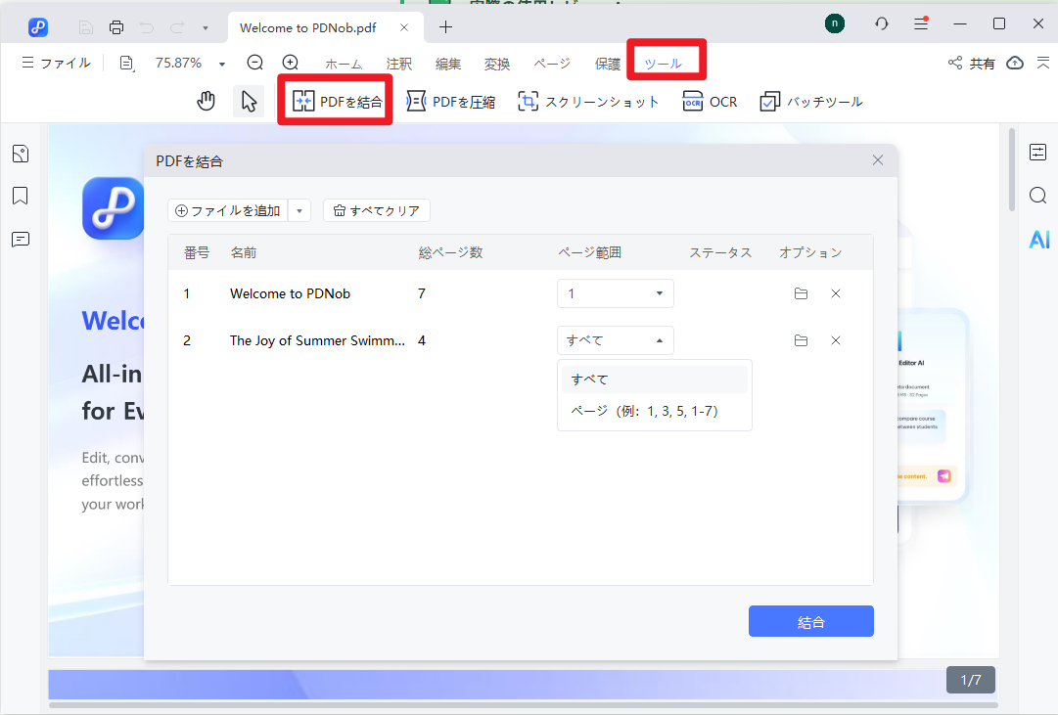Click the 75.87% zoom level field

(x=179, y=63)
